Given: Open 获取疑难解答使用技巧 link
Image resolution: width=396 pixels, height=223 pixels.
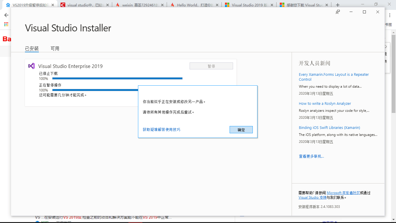Looking at the screenshot, I should point(161,130).
